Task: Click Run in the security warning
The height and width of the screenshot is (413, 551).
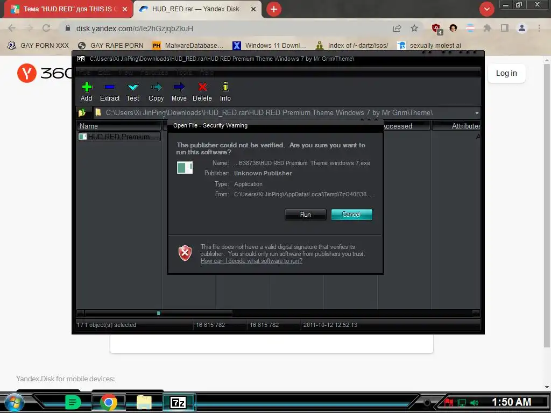Action: point(306,215)
